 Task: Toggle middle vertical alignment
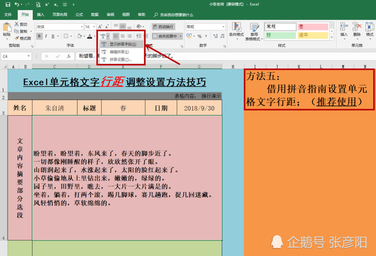123,26
